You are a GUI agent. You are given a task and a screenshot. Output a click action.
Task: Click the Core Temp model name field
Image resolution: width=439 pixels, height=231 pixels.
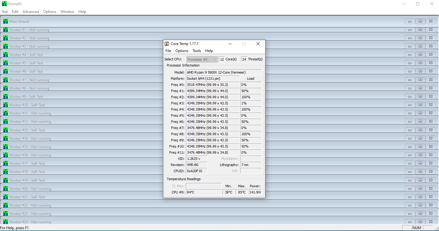pyautogui.click(x=224, y=72)
